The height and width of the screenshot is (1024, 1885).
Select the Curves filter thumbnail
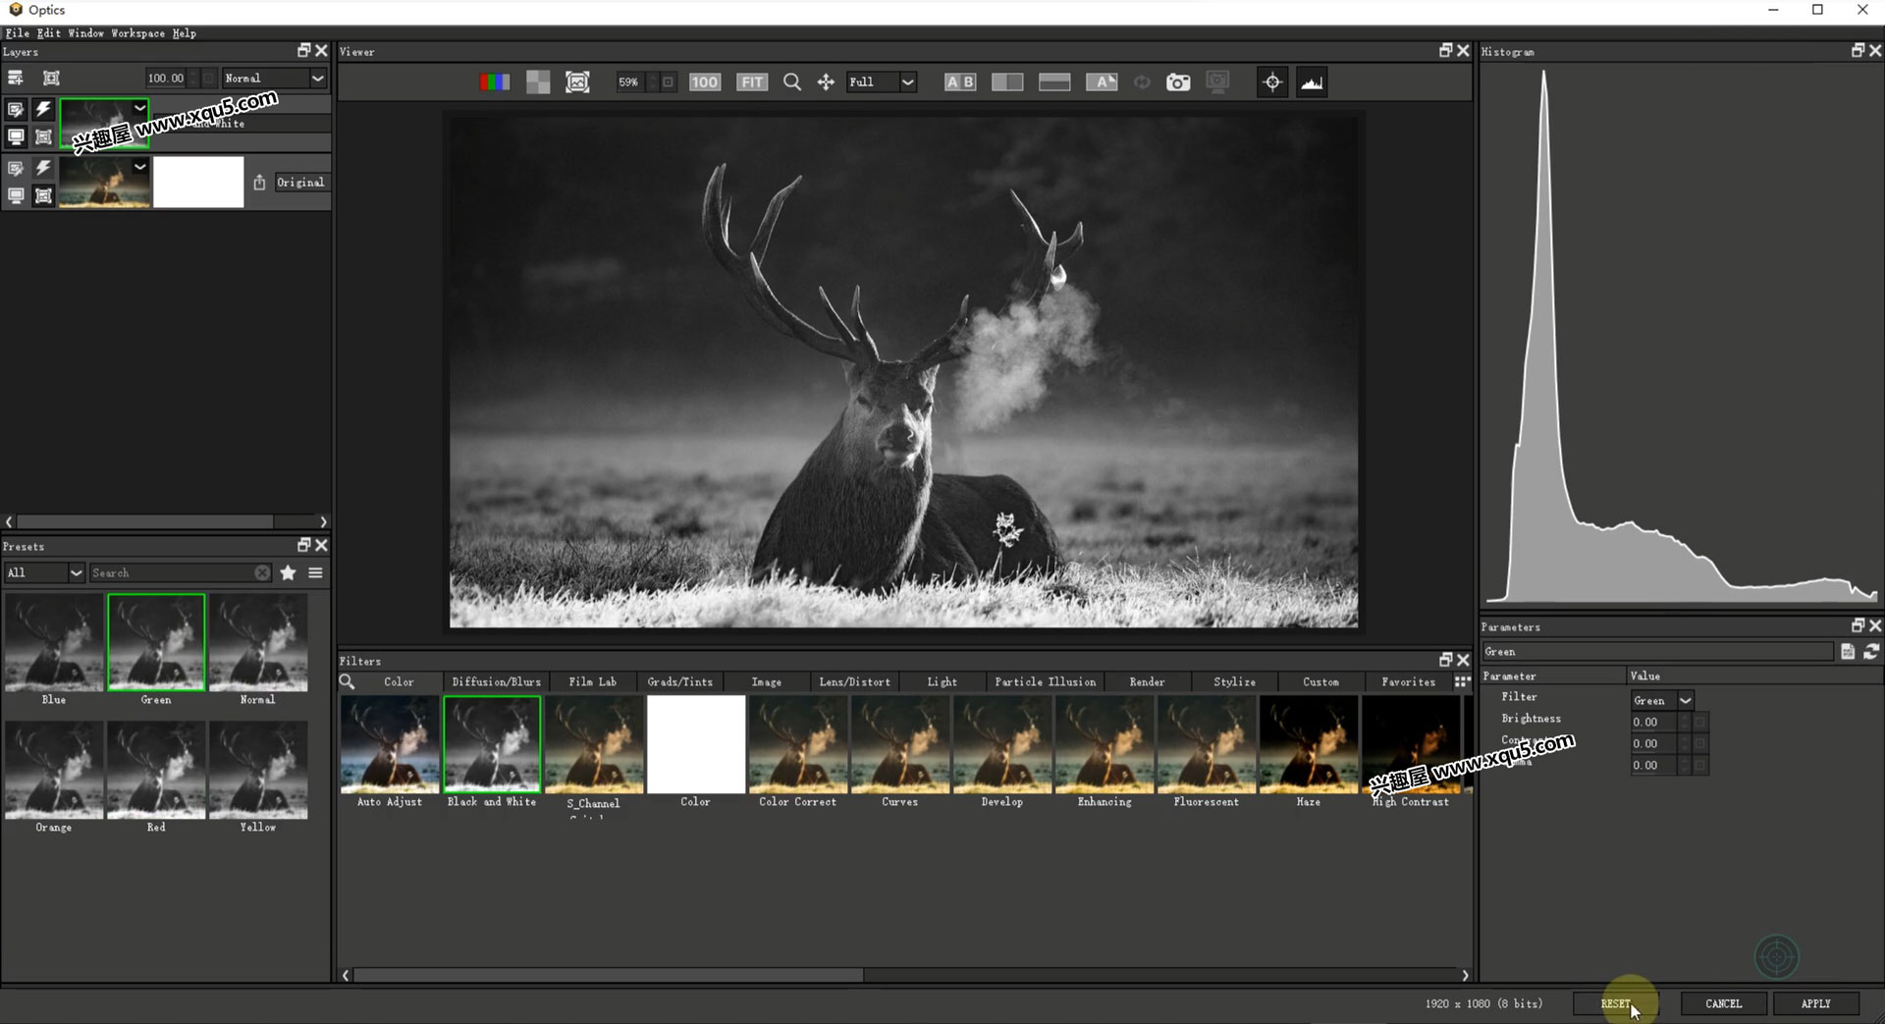coord(900,744)
